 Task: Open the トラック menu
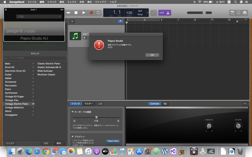52,2
